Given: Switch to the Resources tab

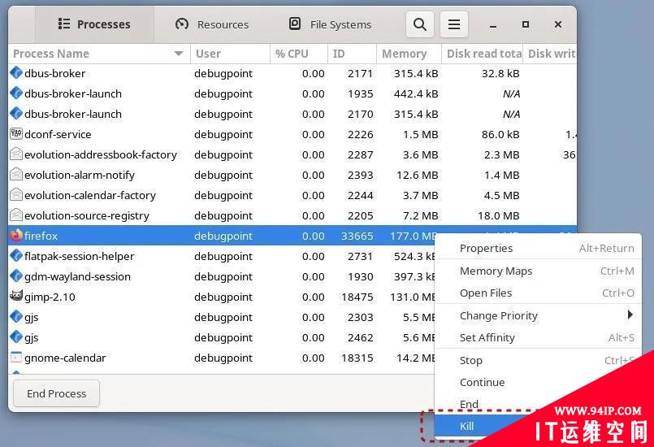Looking at the screenshot, I should coord(212,24).
